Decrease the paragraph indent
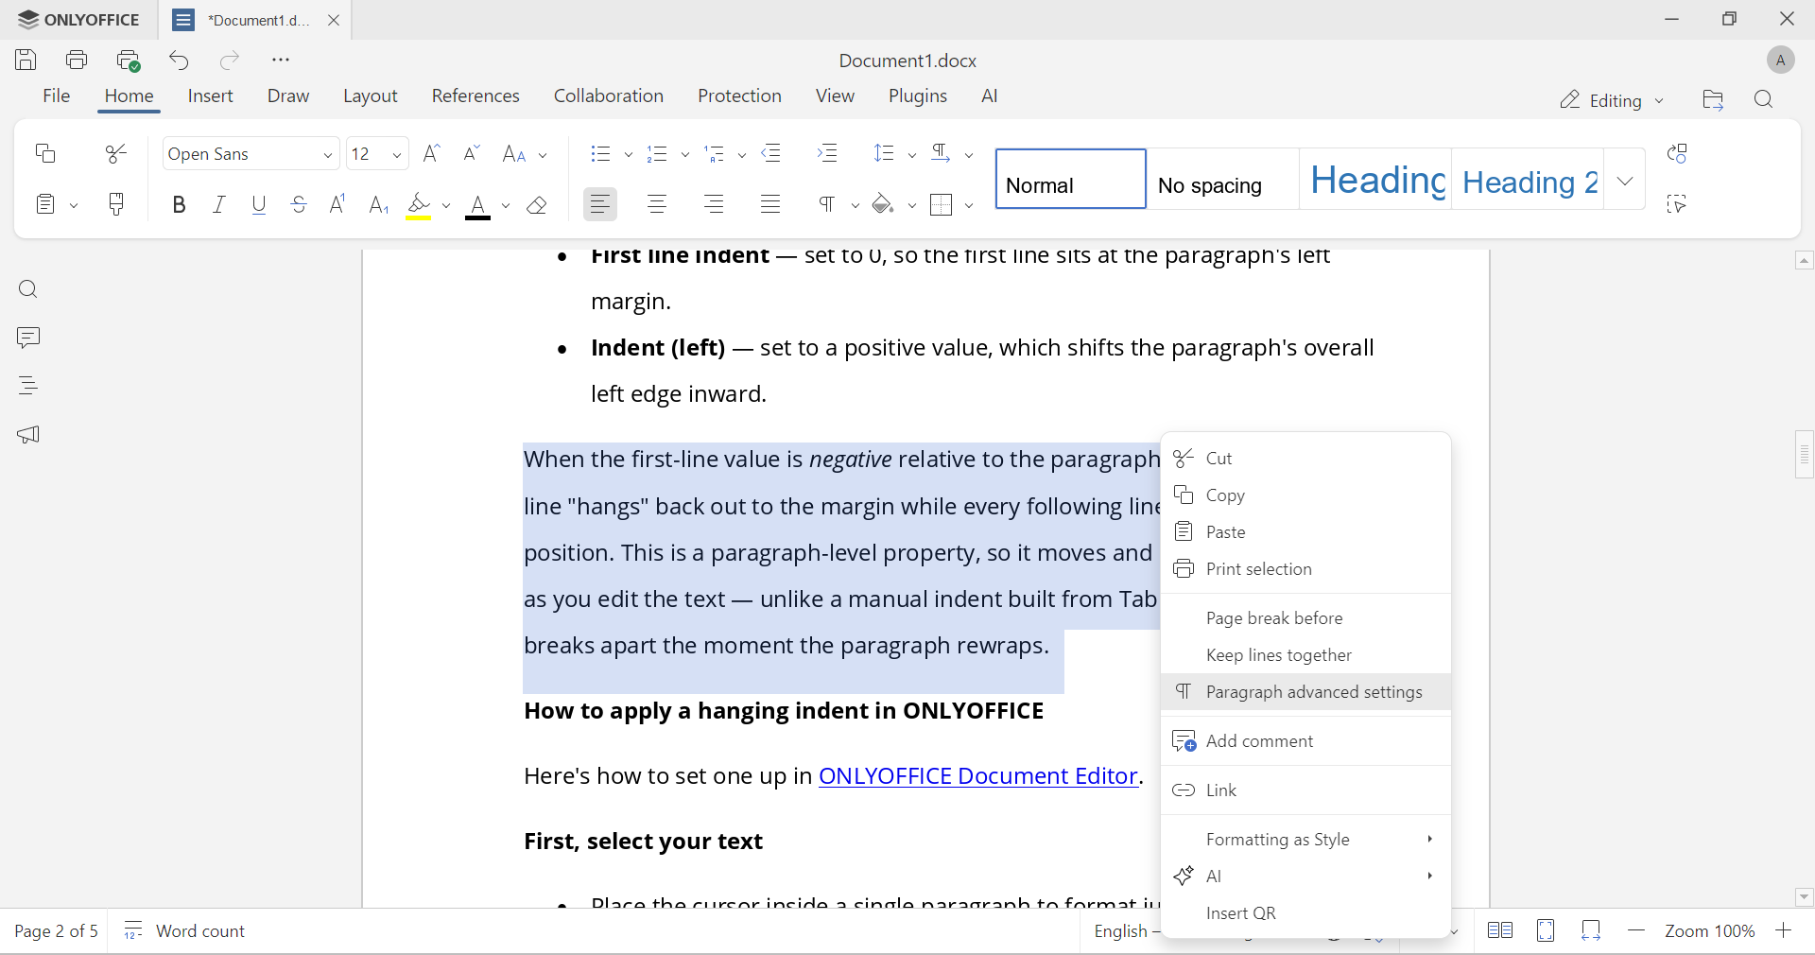This screenshot has width=1815, height=955. tap(772, 153)
